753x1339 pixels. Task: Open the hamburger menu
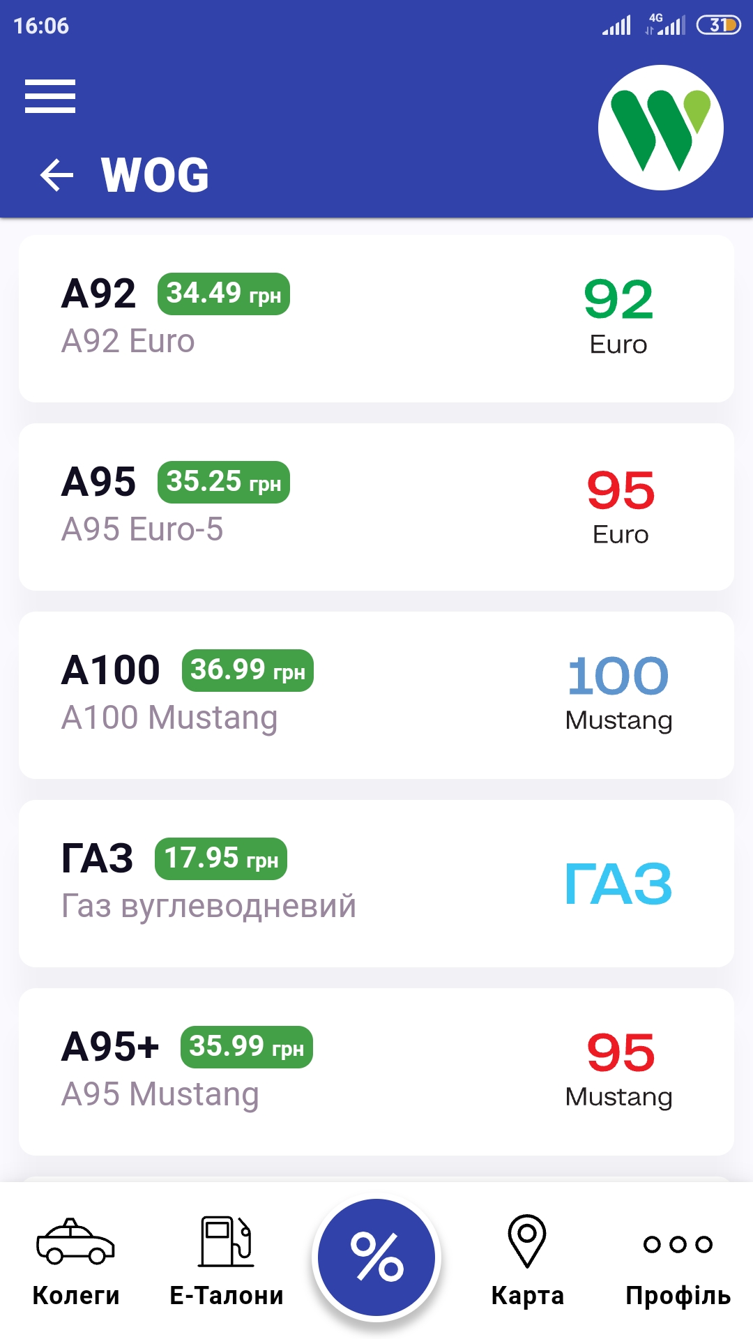[50, 96]
